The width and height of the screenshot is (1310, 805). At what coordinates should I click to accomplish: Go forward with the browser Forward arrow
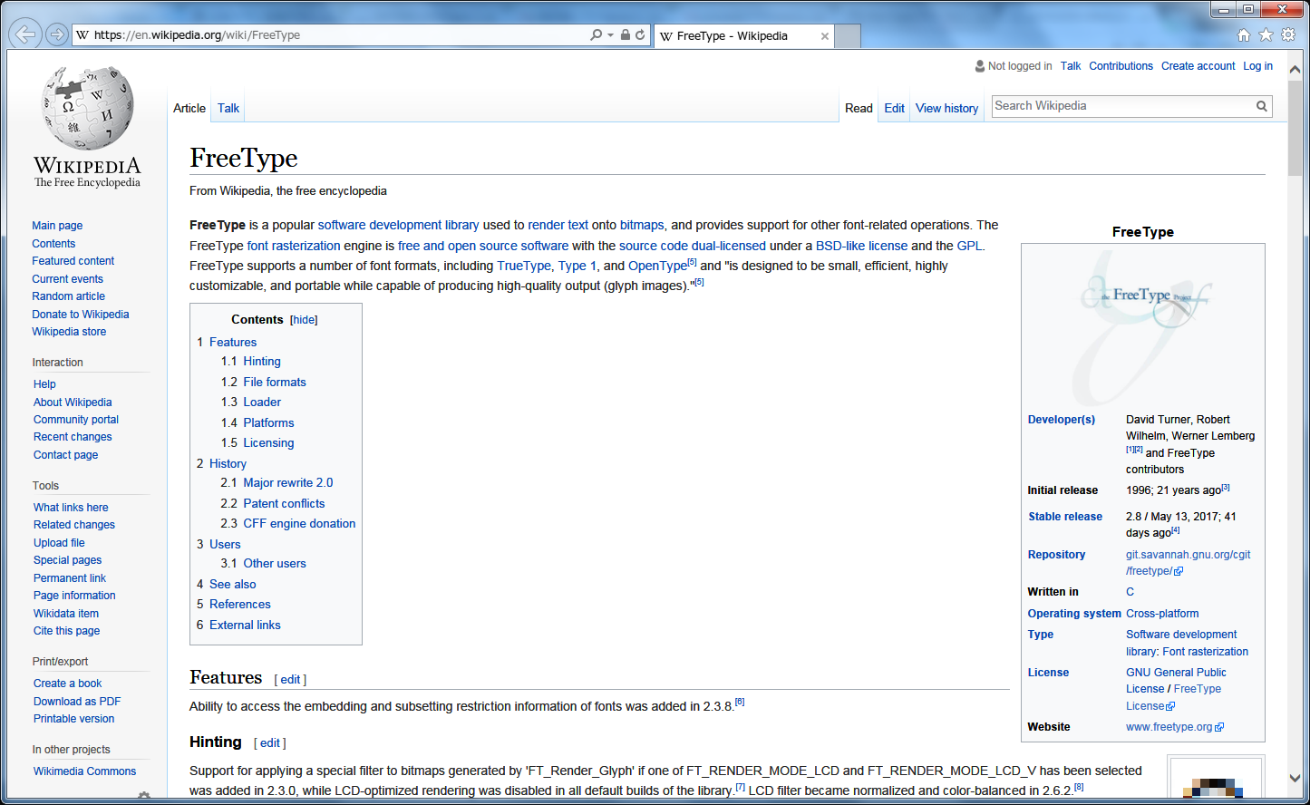pos(56,34)
